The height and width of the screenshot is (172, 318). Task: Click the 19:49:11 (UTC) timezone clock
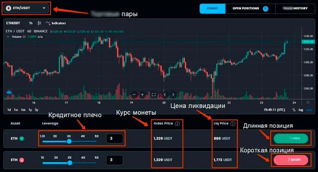coord(274,110)
